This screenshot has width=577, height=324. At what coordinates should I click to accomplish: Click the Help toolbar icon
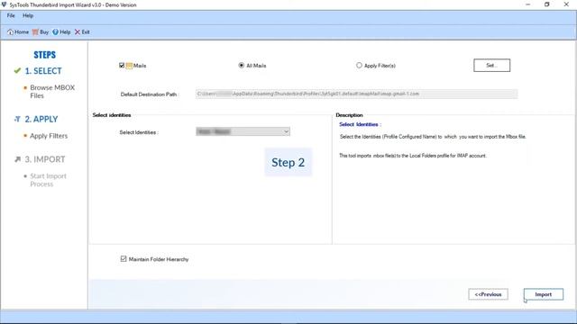pyautogui.click(x=55, y=32)
